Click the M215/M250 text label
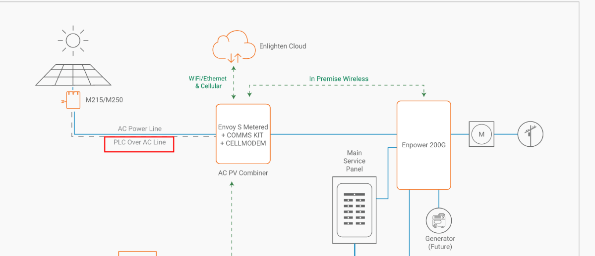Screen dimensions: 595x256 coord(104,100)
